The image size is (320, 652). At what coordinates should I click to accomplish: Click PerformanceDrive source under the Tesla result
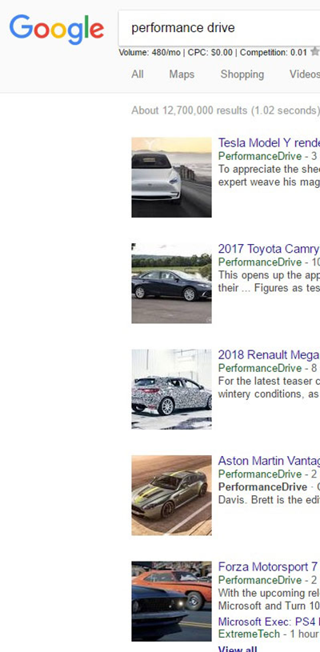pyautogui.click(x=260, y=156)
